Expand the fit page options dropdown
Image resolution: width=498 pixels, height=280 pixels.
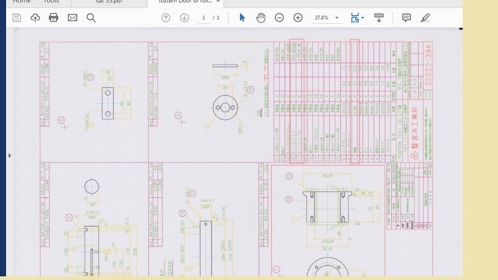[363, 18]
